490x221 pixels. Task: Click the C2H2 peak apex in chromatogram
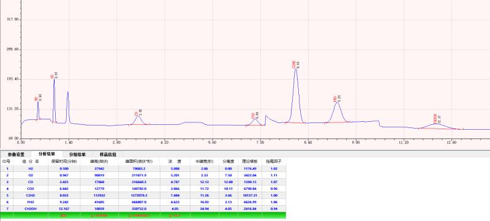pyautogui.click(x=295, y=69)
